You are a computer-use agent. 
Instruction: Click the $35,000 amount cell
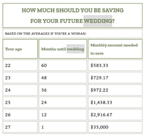pos(115,127)
